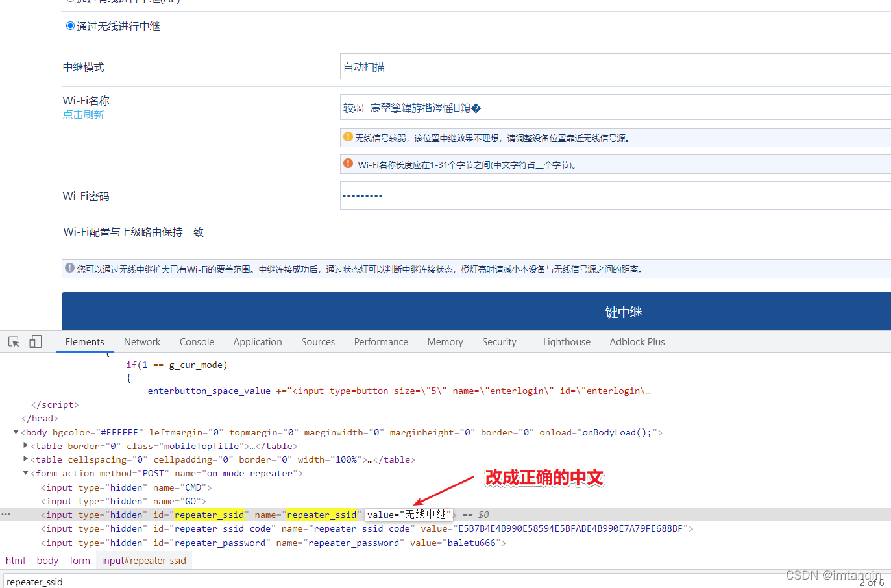
Task: Open the Wi-Fi名称 network selection dropdown
Action: (615, 108)
